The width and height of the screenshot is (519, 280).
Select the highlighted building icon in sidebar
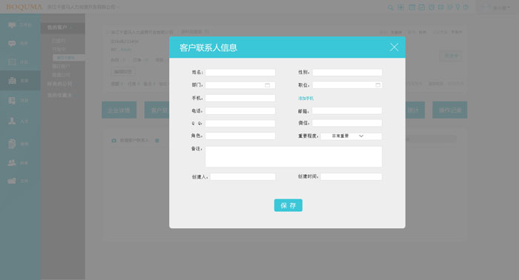[x=13, y=80]
